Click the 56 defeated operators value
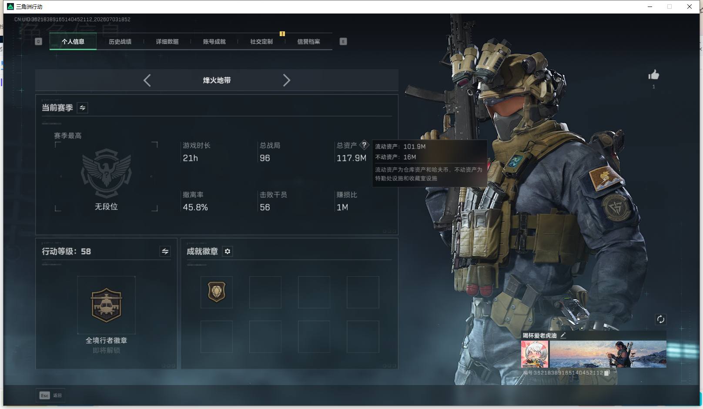The width and height of the screenshot is (703, 409). 265,207
